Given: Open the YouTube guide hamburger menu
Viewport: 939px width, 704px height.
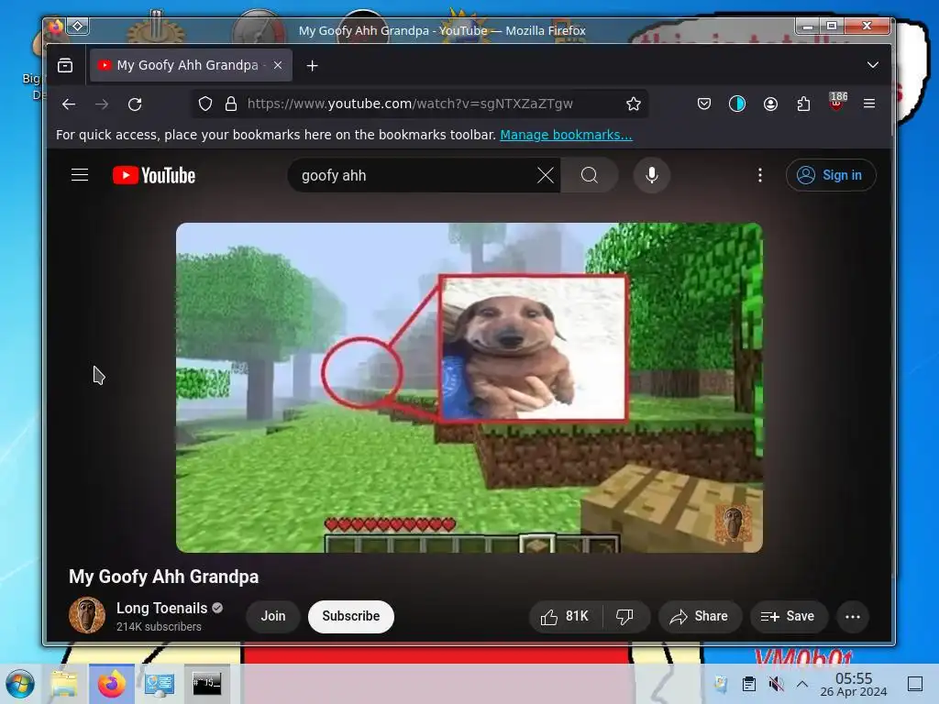Looking at the screenshot, I should [80, 175].
